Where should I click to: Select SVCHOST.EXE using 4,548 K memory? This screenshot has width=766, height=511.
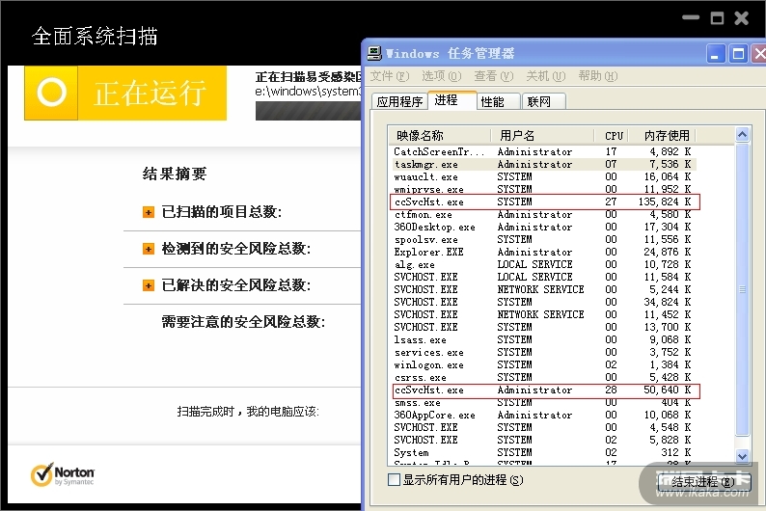[543, 427]
